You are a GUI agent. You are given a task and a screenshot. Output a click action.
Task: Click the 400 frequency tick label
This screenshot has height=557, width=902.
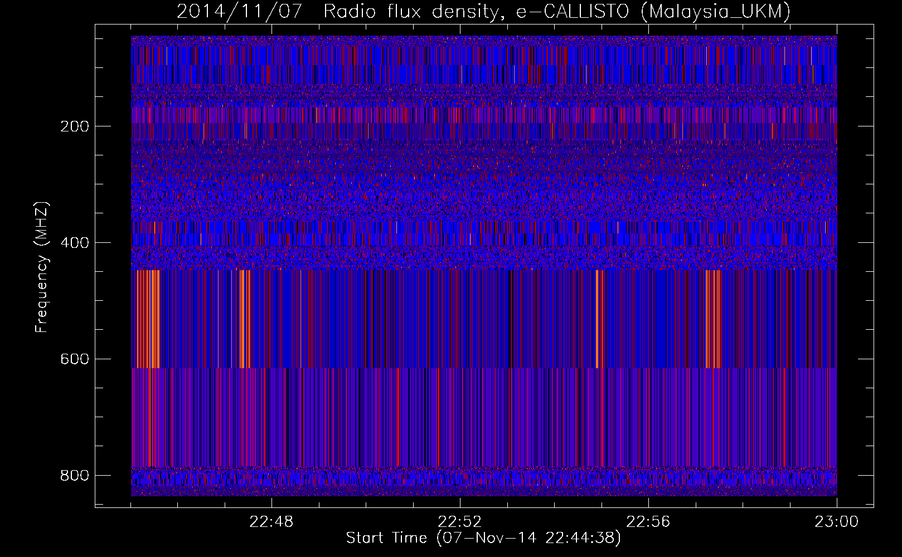[74, 243]
